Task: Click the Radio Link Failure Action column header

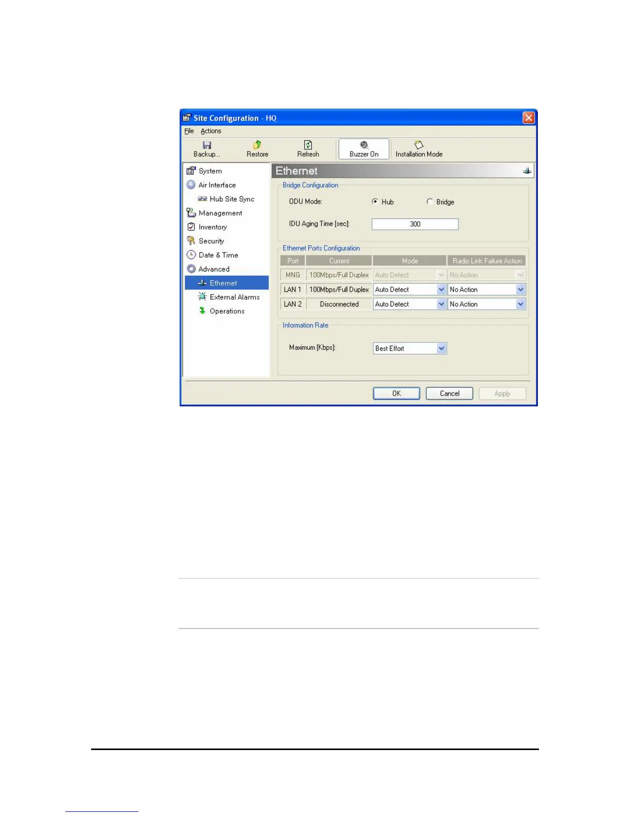Action: (x=487, y=261)
